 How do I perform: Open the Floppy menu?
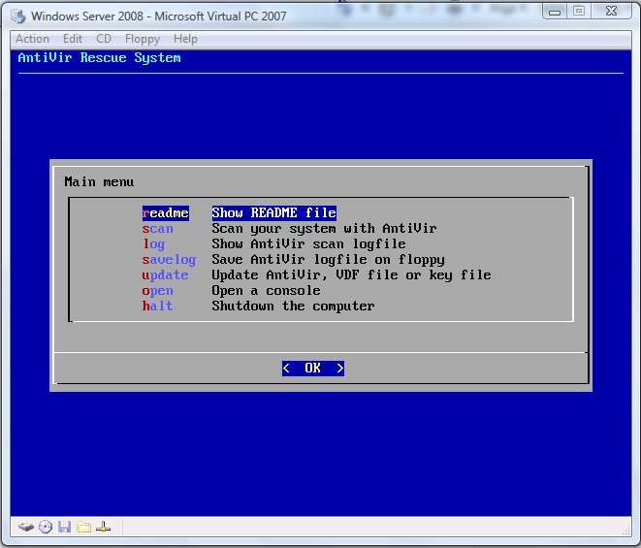(x=143, y=39)
